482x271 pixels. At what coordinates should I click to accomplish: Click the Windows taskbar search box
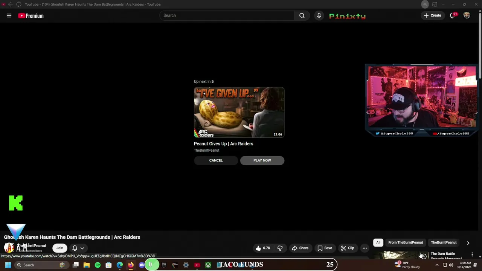point(41,265)
